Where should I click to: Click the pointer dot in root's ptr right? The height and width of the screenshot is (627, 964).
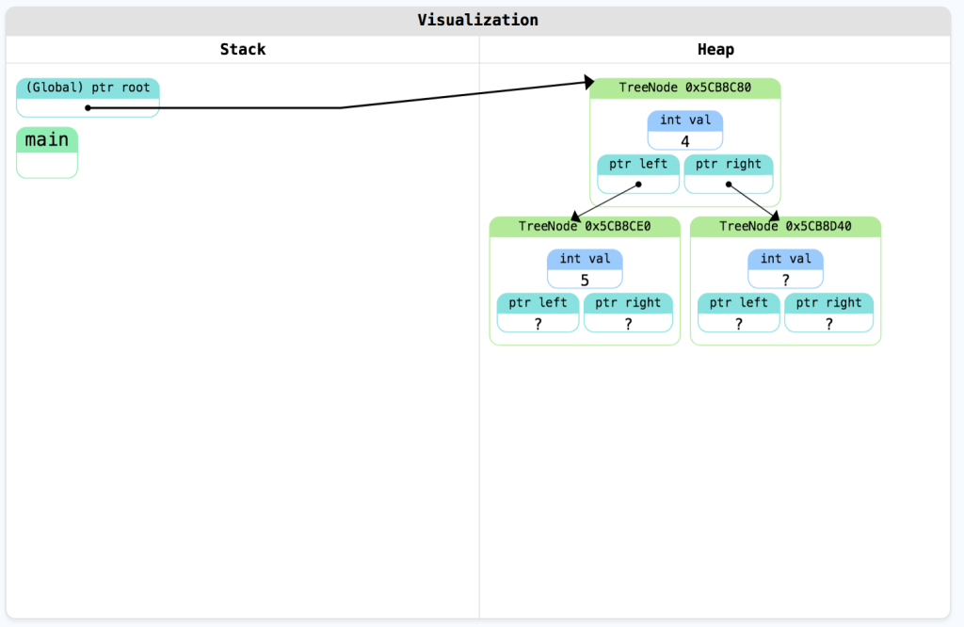(729, 184)
